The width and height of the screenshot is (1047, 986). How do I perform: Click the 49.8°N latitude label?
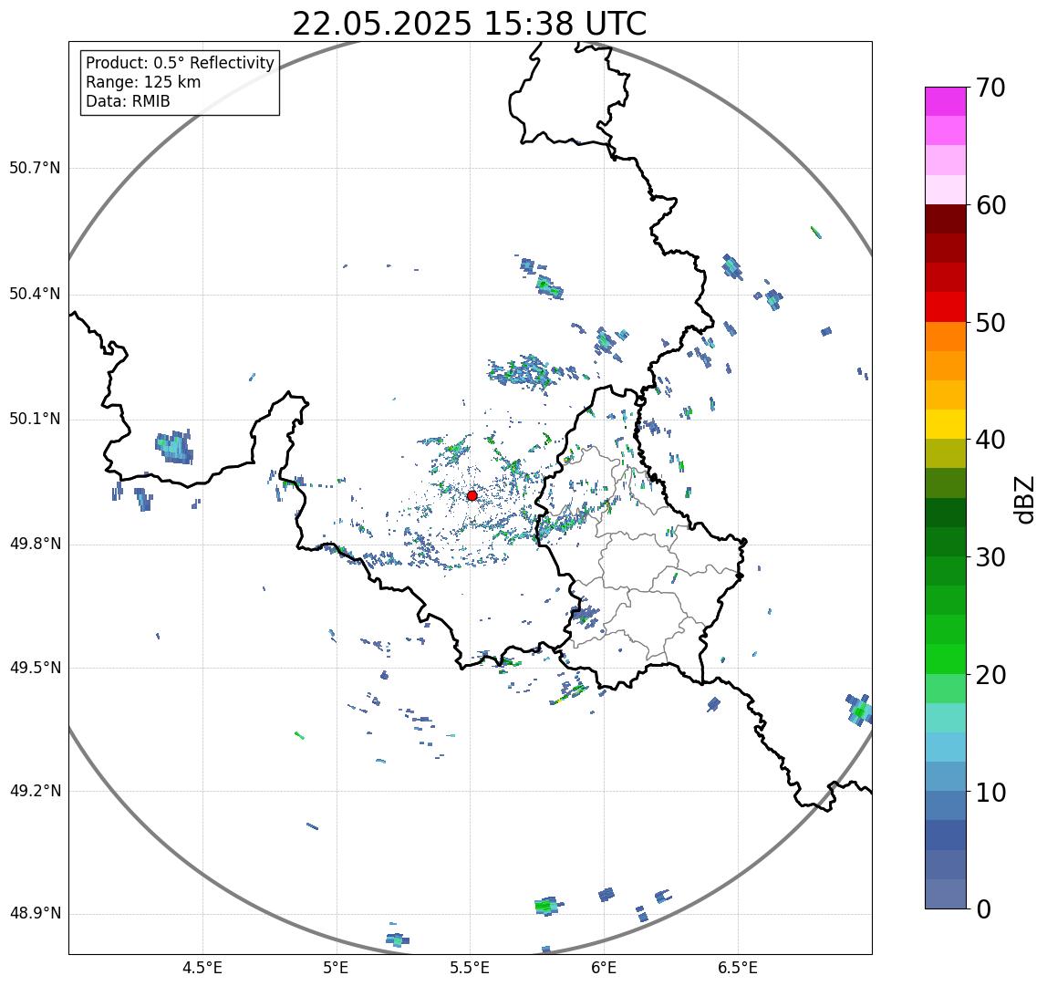[x=35, y=544]
